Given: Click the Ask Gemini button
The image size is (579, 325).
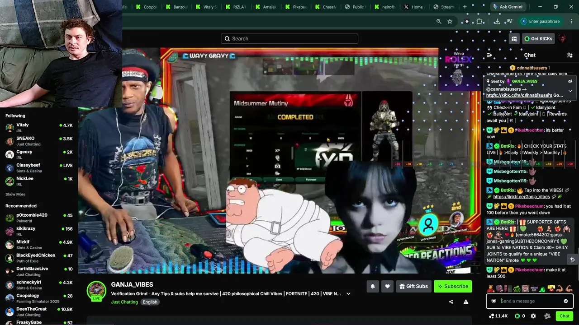Looking at the screenshot, I should 507,7.
